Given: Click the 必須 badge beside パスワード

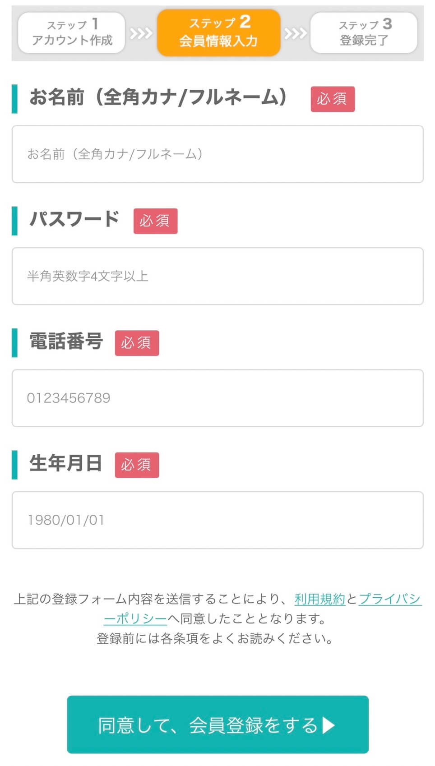Looking at the screenshot, I should 155,221.
